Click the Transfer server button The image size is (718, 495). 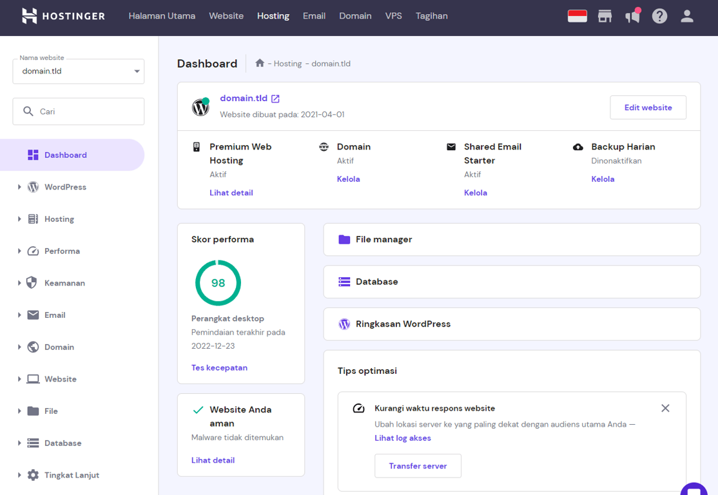tap(418, 466)
